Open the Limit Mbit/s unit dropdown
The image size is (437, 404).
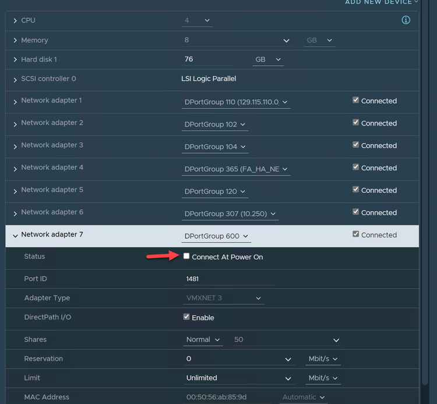point(323,378)
